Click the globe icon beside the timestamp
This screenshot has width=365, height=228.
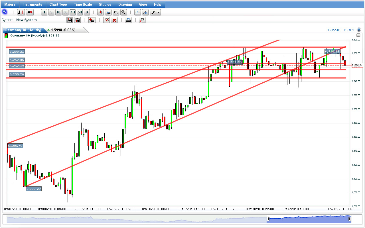(x=359, y=30)
